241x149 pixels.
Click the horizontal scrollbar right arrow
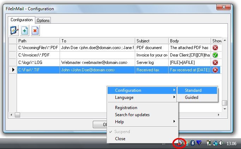tap(218, 115)
